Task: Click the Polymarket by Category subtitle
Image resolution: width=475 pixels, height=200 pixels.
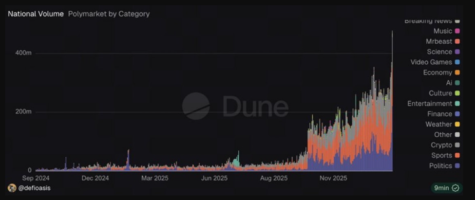Action: point(109,14)
